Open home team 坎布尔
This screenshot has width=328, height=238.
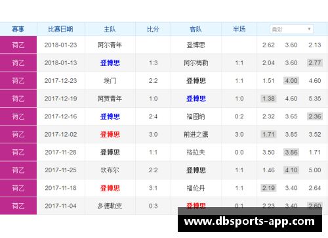(x=110, y=170)
